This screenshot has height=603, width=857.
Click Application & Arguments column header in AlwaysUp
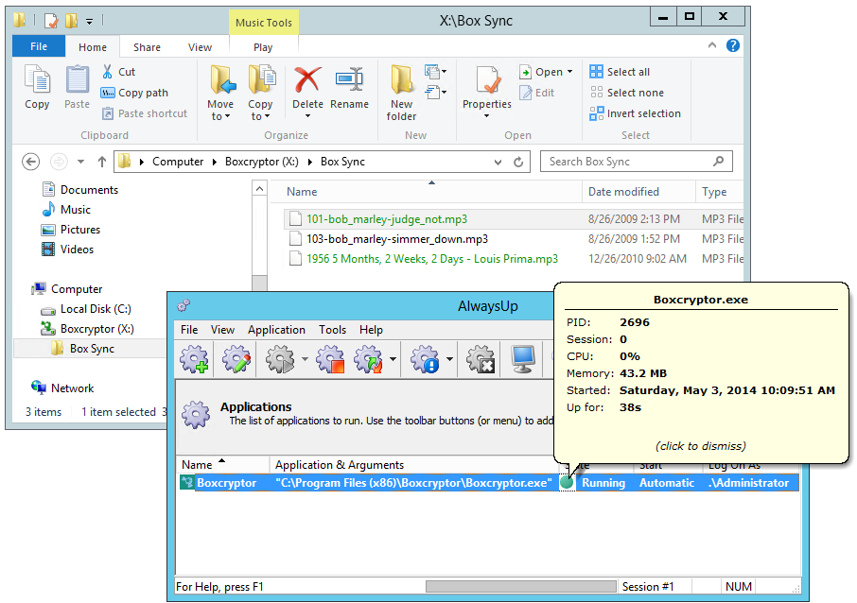[413, 465]
